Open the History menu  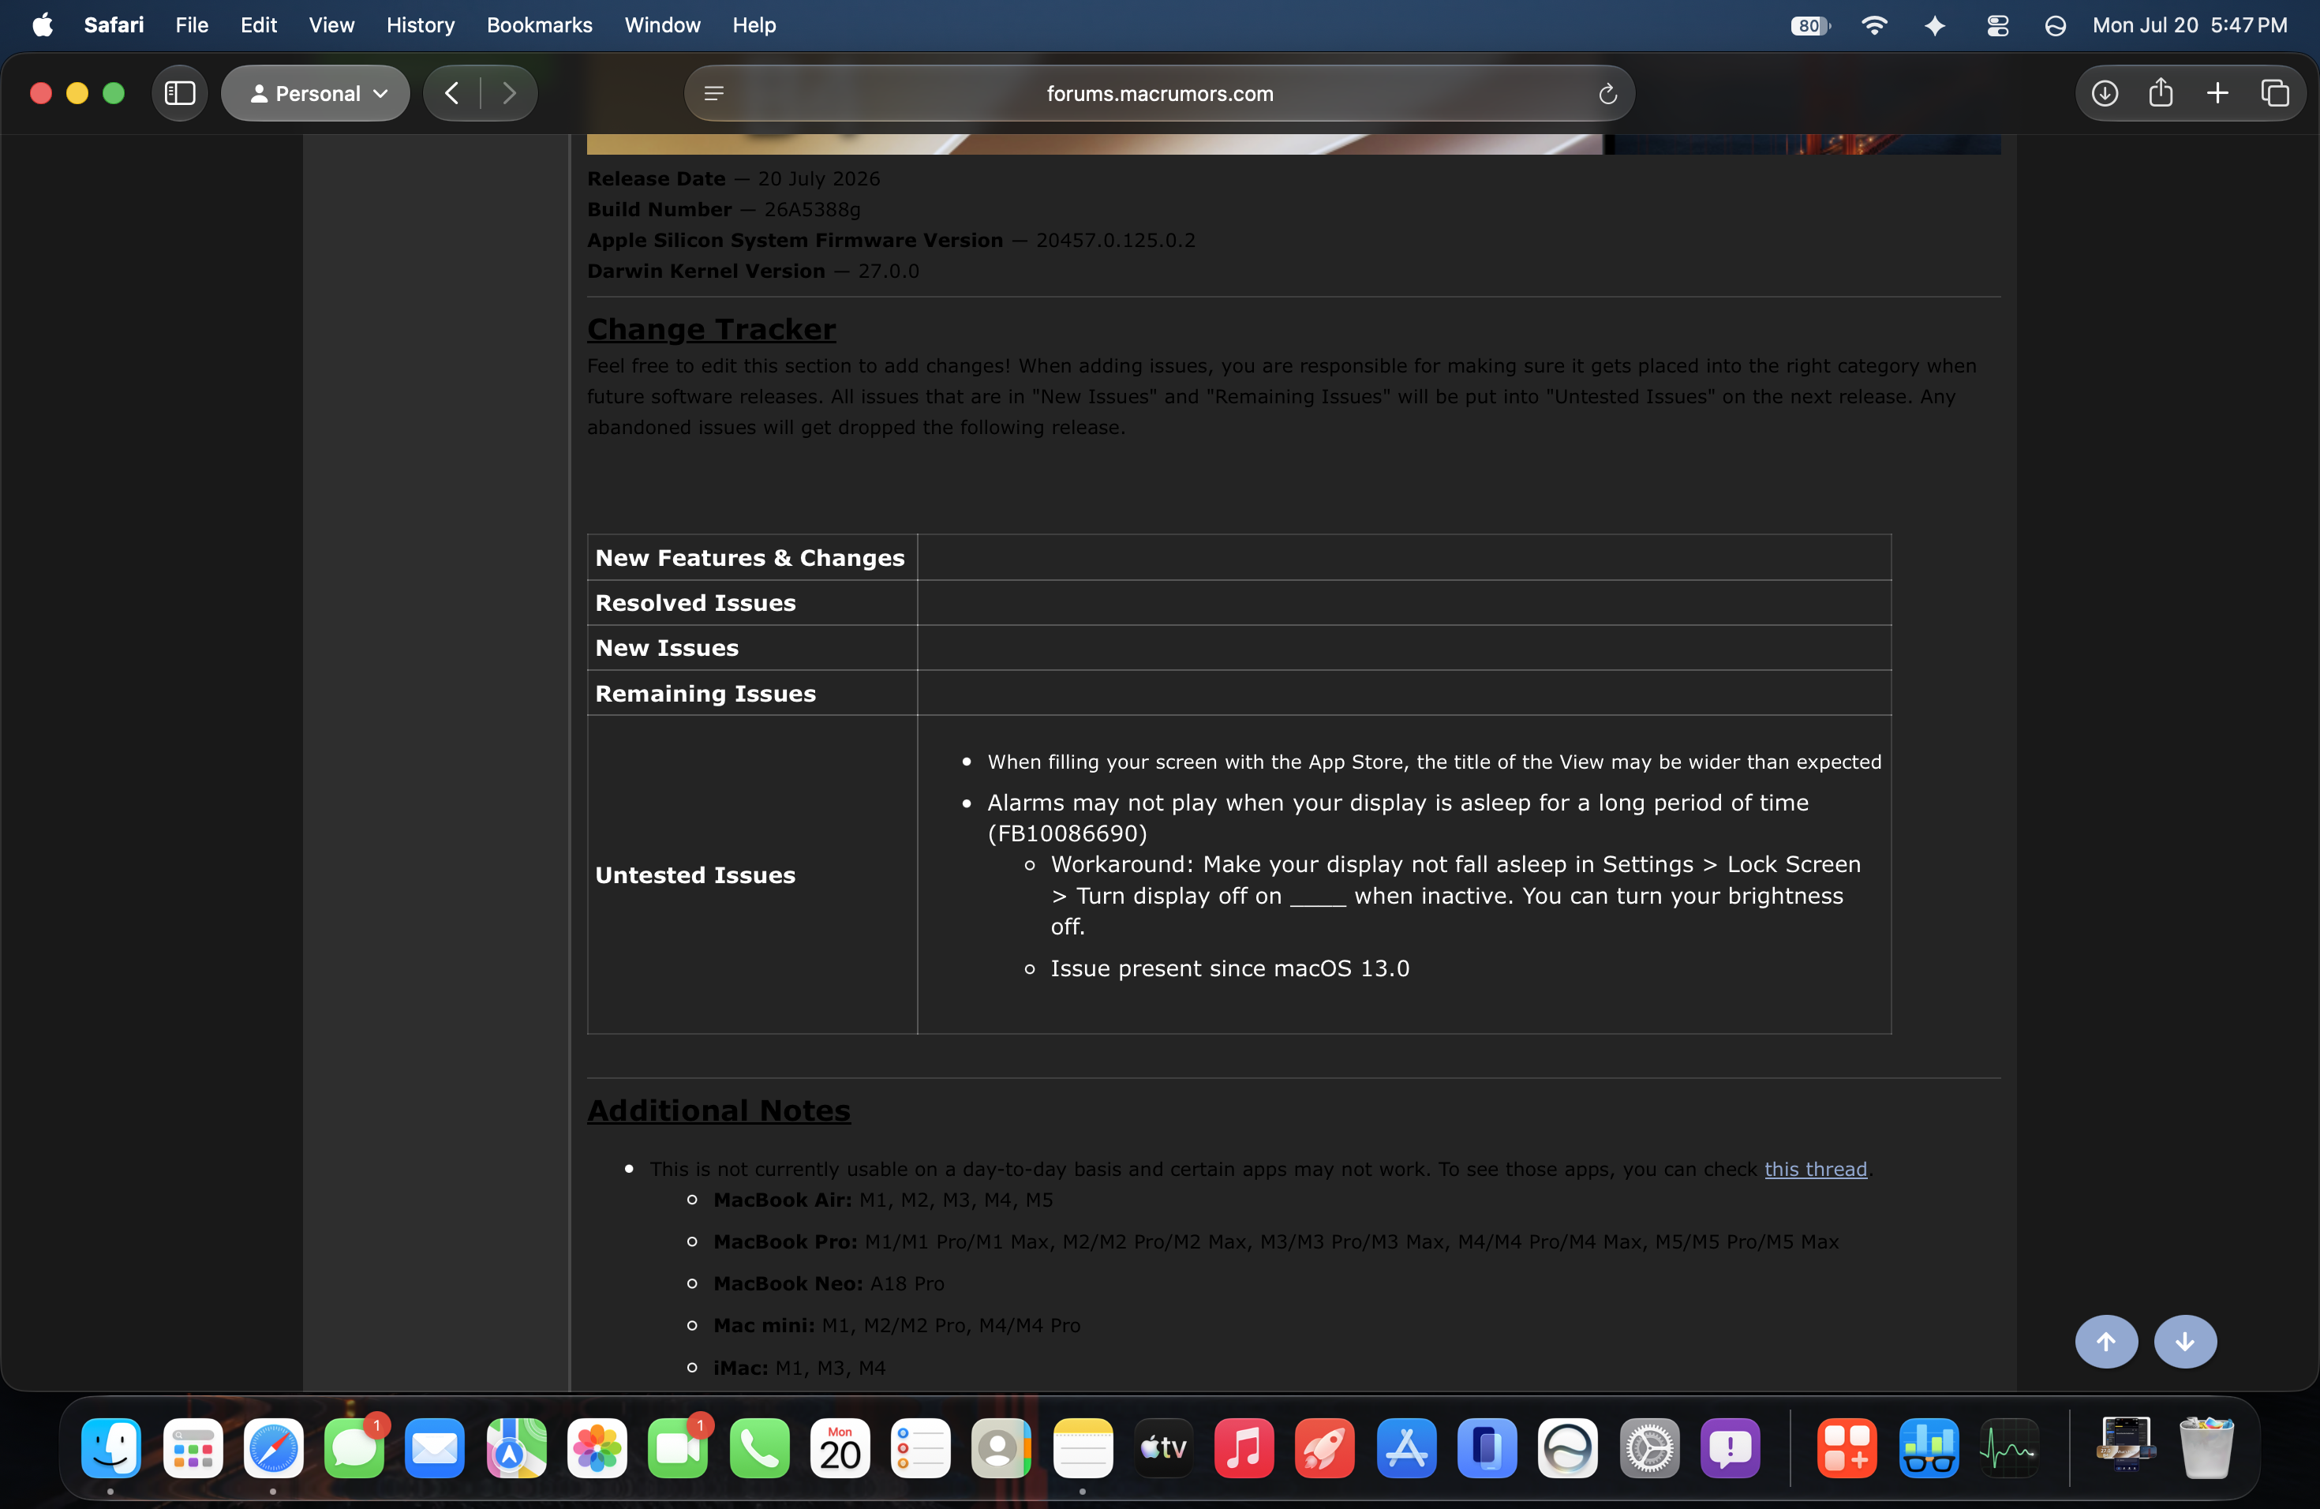(420, 25)
